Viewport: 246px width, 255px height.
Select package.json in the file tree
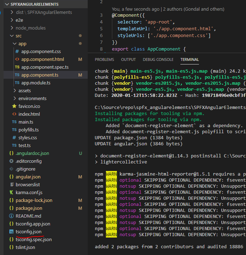[x=29, y=208]
